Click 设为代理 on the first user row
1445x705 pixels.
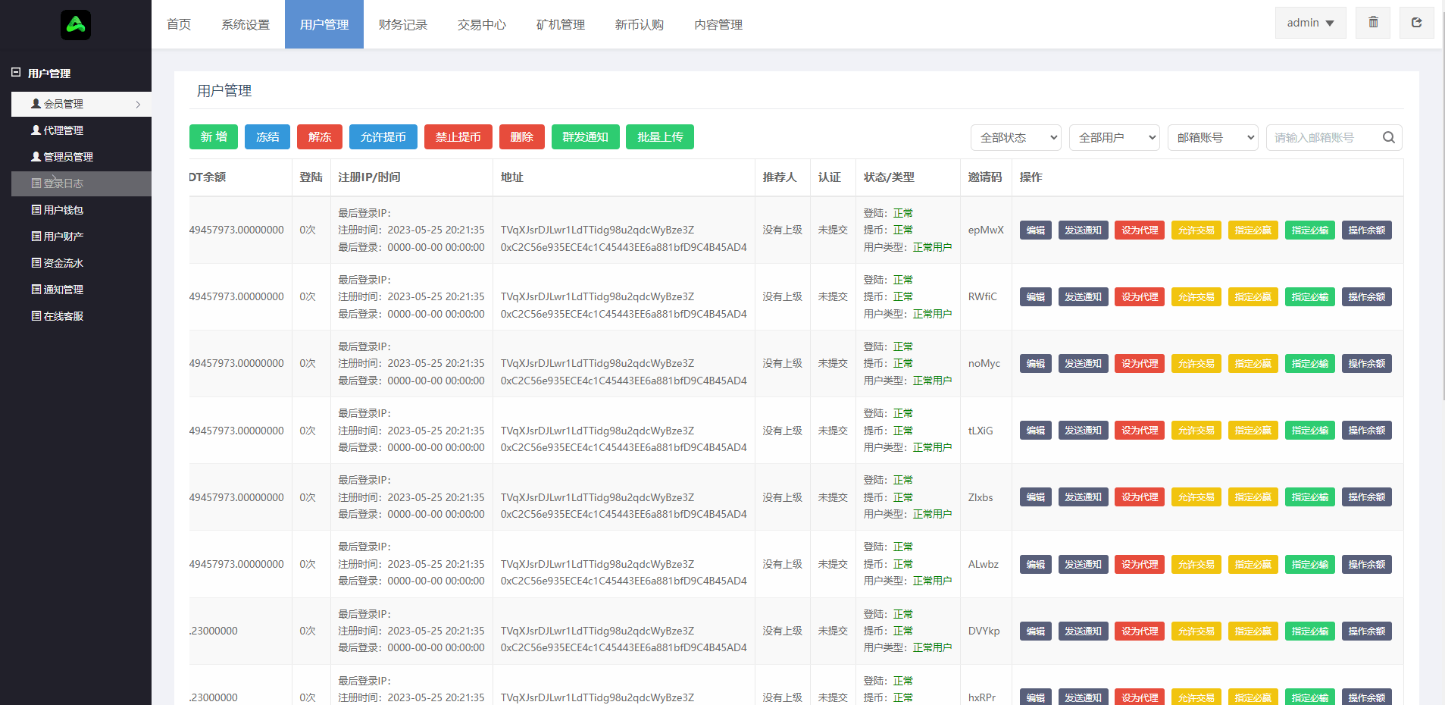[1139, 230]
